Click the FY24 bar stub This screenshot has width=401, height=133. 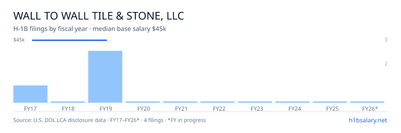[x=292, y=102]
